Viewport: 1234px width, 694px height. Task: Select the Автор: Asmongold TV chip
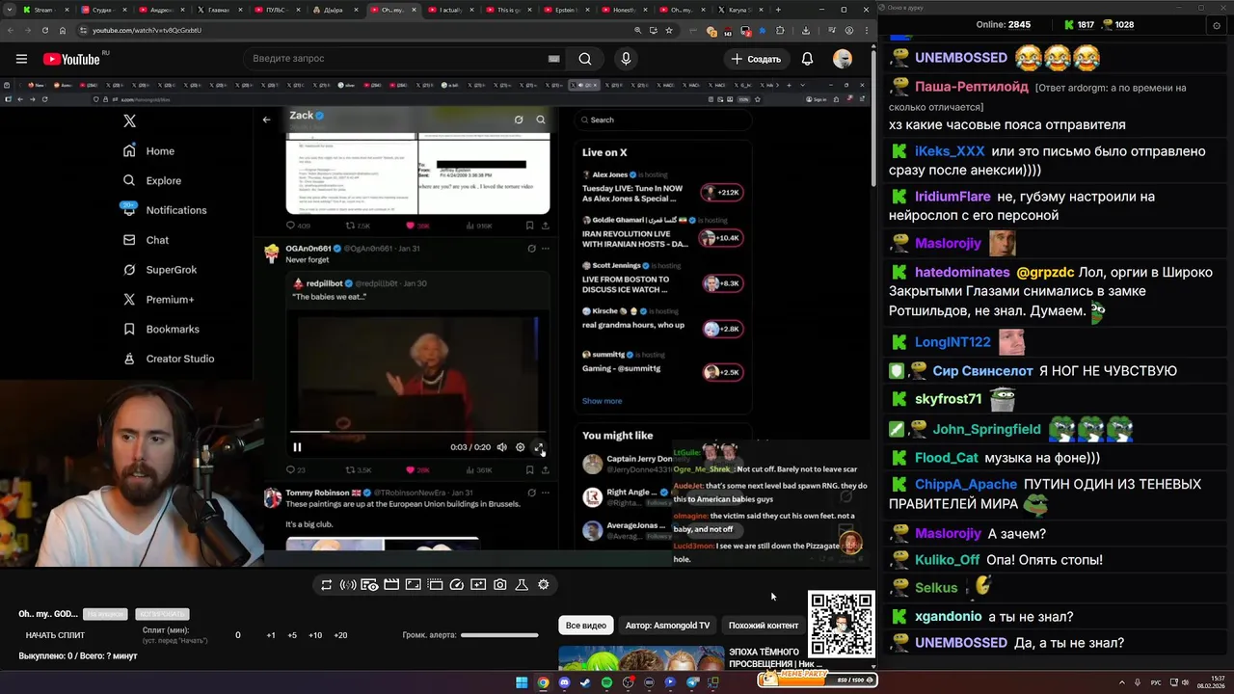(667, 626)
